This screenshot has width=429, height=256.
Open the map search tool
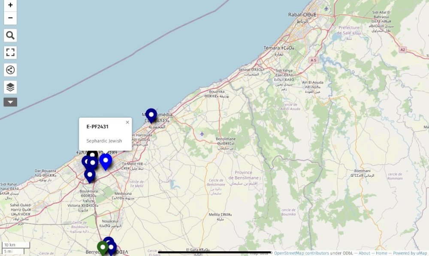tap(10, 35)
